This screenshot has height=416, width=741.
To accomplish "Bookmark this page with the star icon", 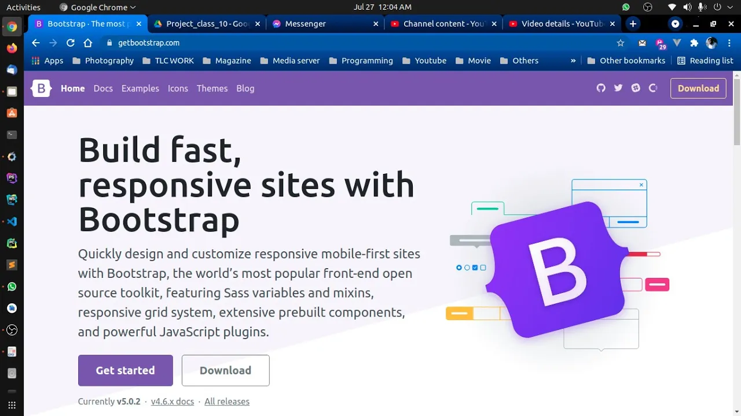I will (621, 43).
